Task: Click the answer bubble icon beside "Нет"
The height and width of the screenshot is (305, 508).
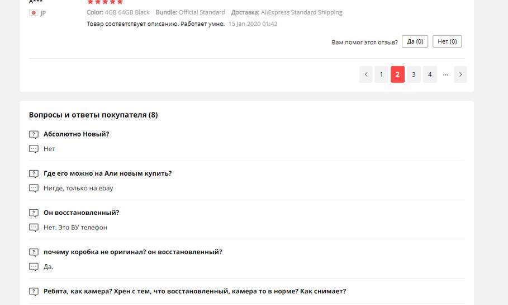Action: coord(34,149)
